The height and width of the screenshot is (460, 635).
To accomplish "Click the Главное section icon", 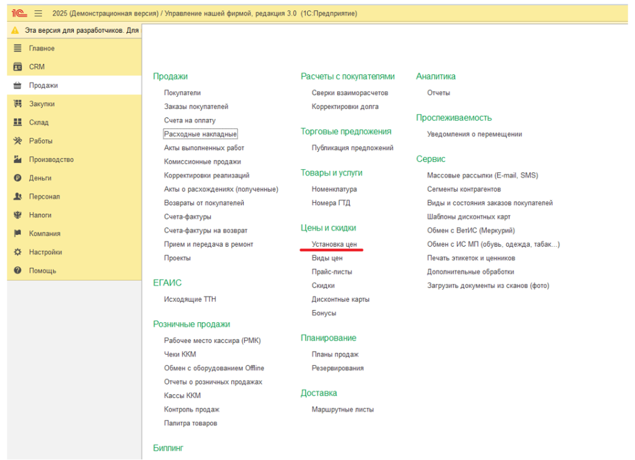I will 17,48.
